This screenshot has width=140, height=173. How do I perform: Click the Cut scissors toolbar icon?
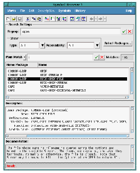click(x=28, y=19)
